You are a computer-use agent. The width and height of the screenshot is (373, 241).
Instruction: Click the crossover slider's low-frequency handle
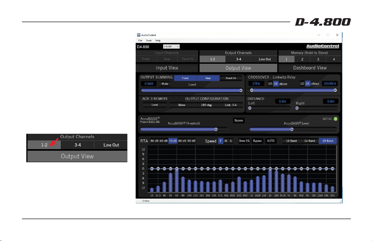(x=252, y=90)
